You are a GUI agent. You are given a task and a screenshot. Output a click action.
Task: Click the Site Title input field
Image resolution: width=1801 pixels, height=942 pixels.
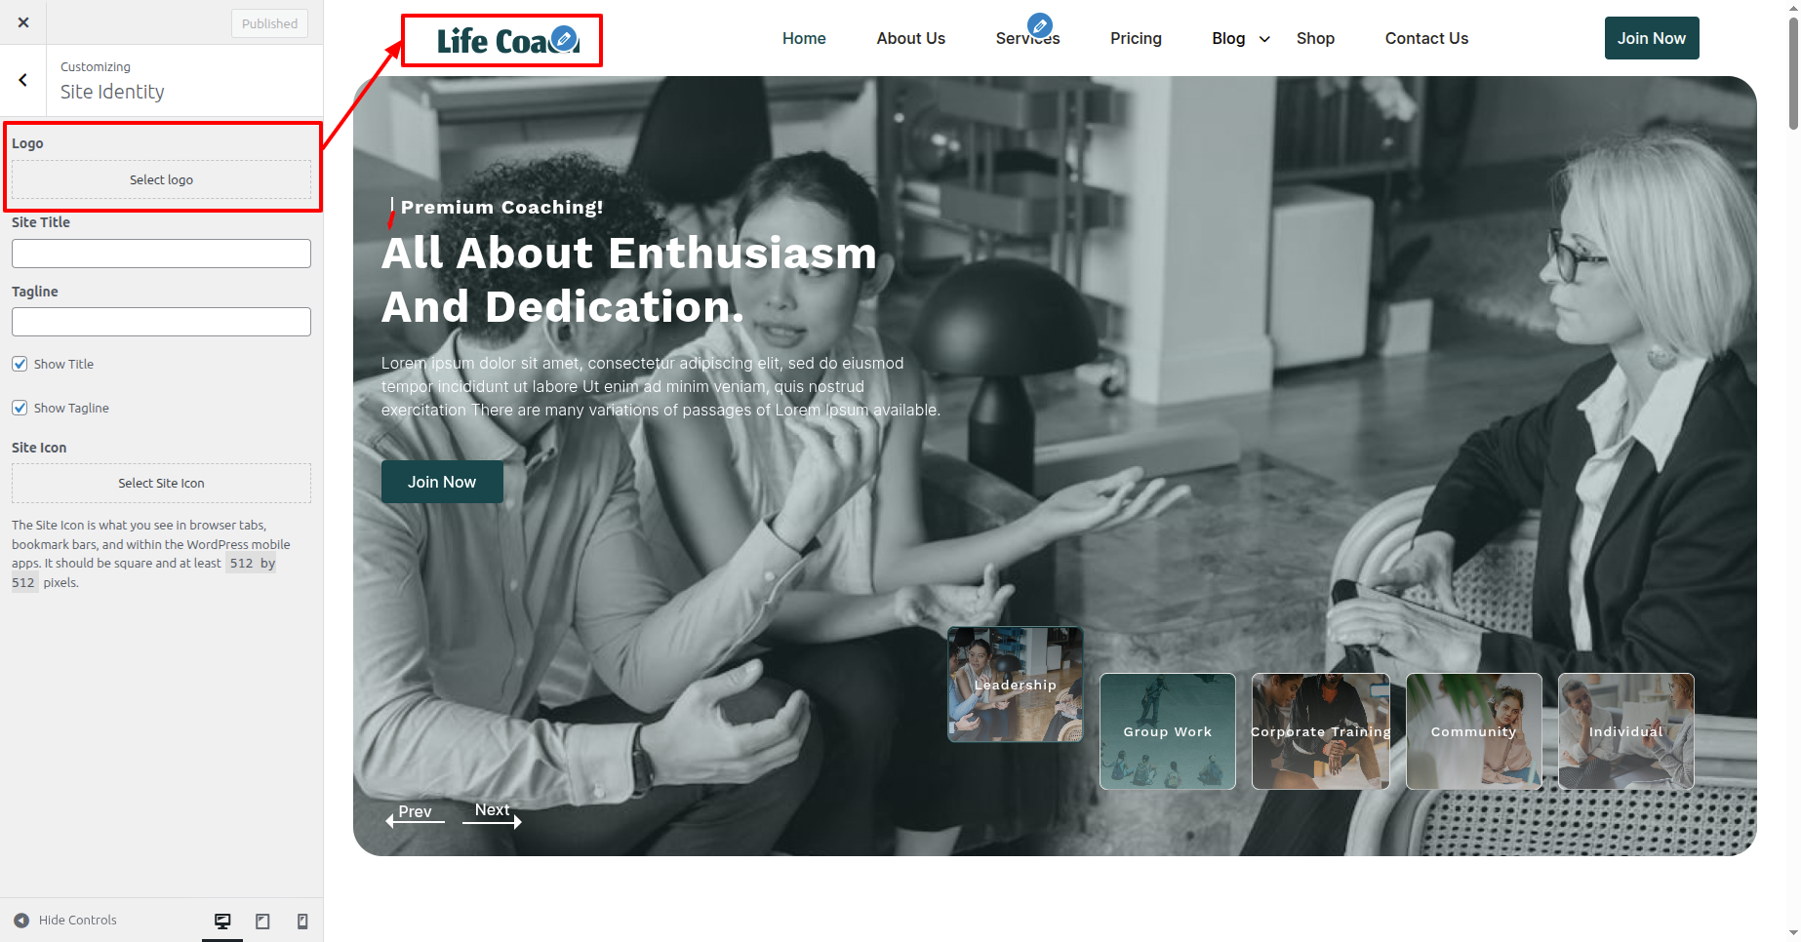pyautogui.click(x=161, y=254)
